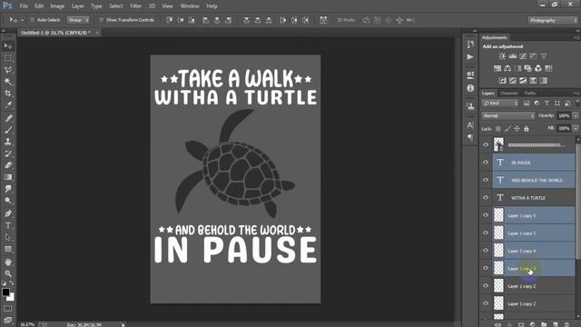Select the Brush tool

point(8,130)
